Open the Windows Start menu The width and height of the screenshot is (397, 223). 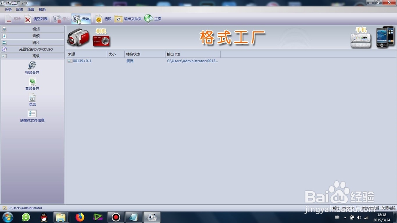click(8, 217)
